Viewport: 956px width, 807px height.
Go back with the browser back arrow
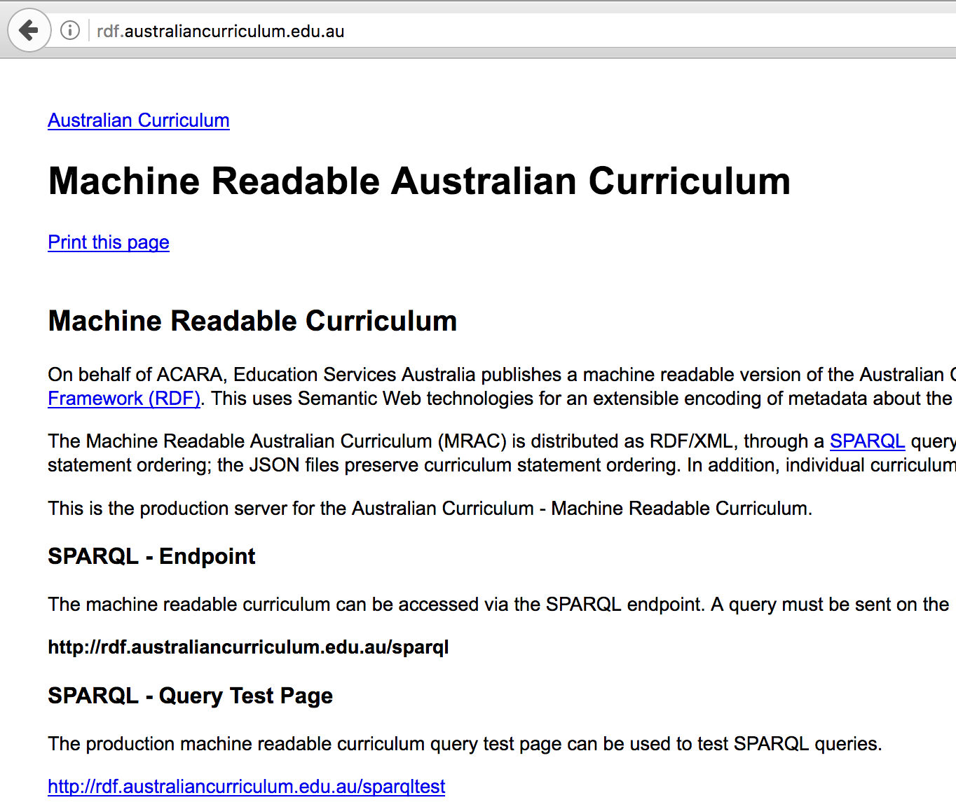pos(29,30)
